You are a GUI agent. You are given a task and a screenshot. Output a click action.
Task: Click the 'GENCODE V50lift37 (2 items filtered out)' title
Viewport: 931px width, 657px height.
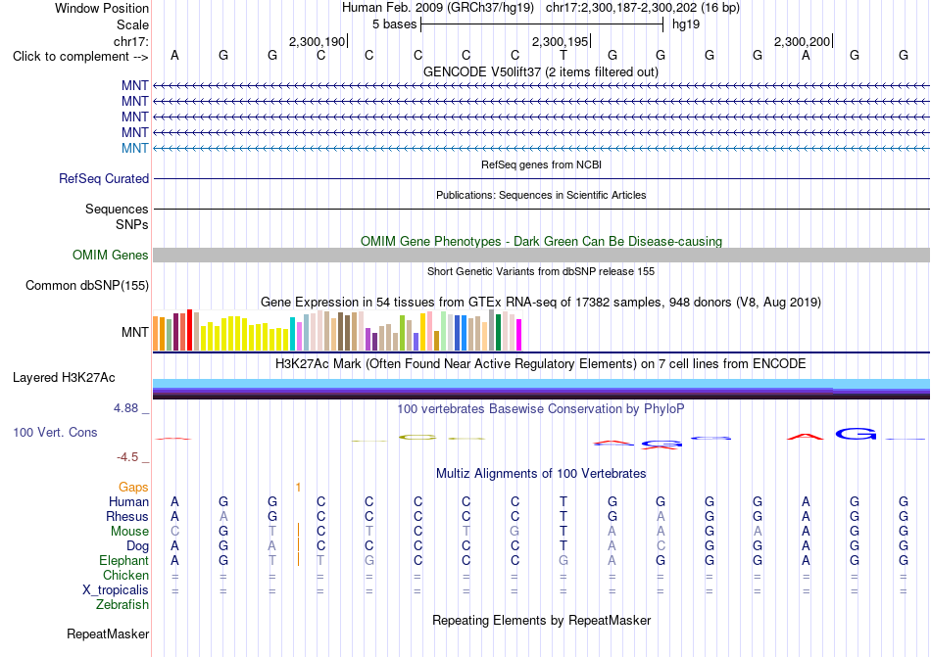pos(541,72)
